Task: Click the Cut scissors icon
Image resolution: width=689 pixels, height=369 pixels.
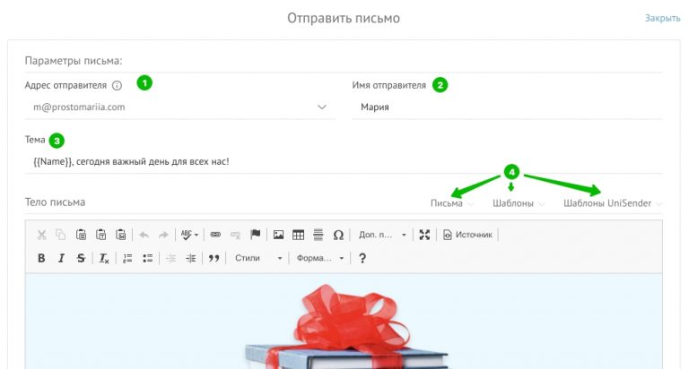Action: pos(42,235)
